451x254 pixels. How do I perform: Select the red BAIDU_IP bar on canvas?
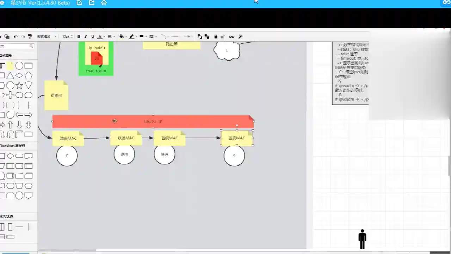tap(153, 121)
